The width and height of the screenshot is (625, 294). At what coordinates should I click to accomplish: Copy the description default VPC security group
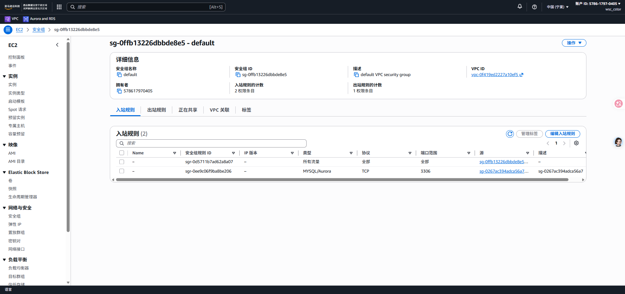pyautogui.click(x=356, y=75)
